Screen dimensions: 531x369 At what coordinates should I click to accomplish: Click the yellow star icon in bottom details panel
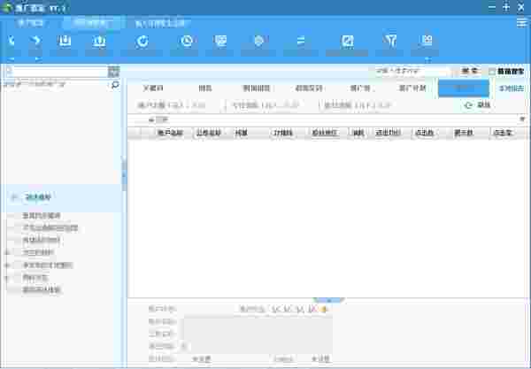[x=324, y=309]
